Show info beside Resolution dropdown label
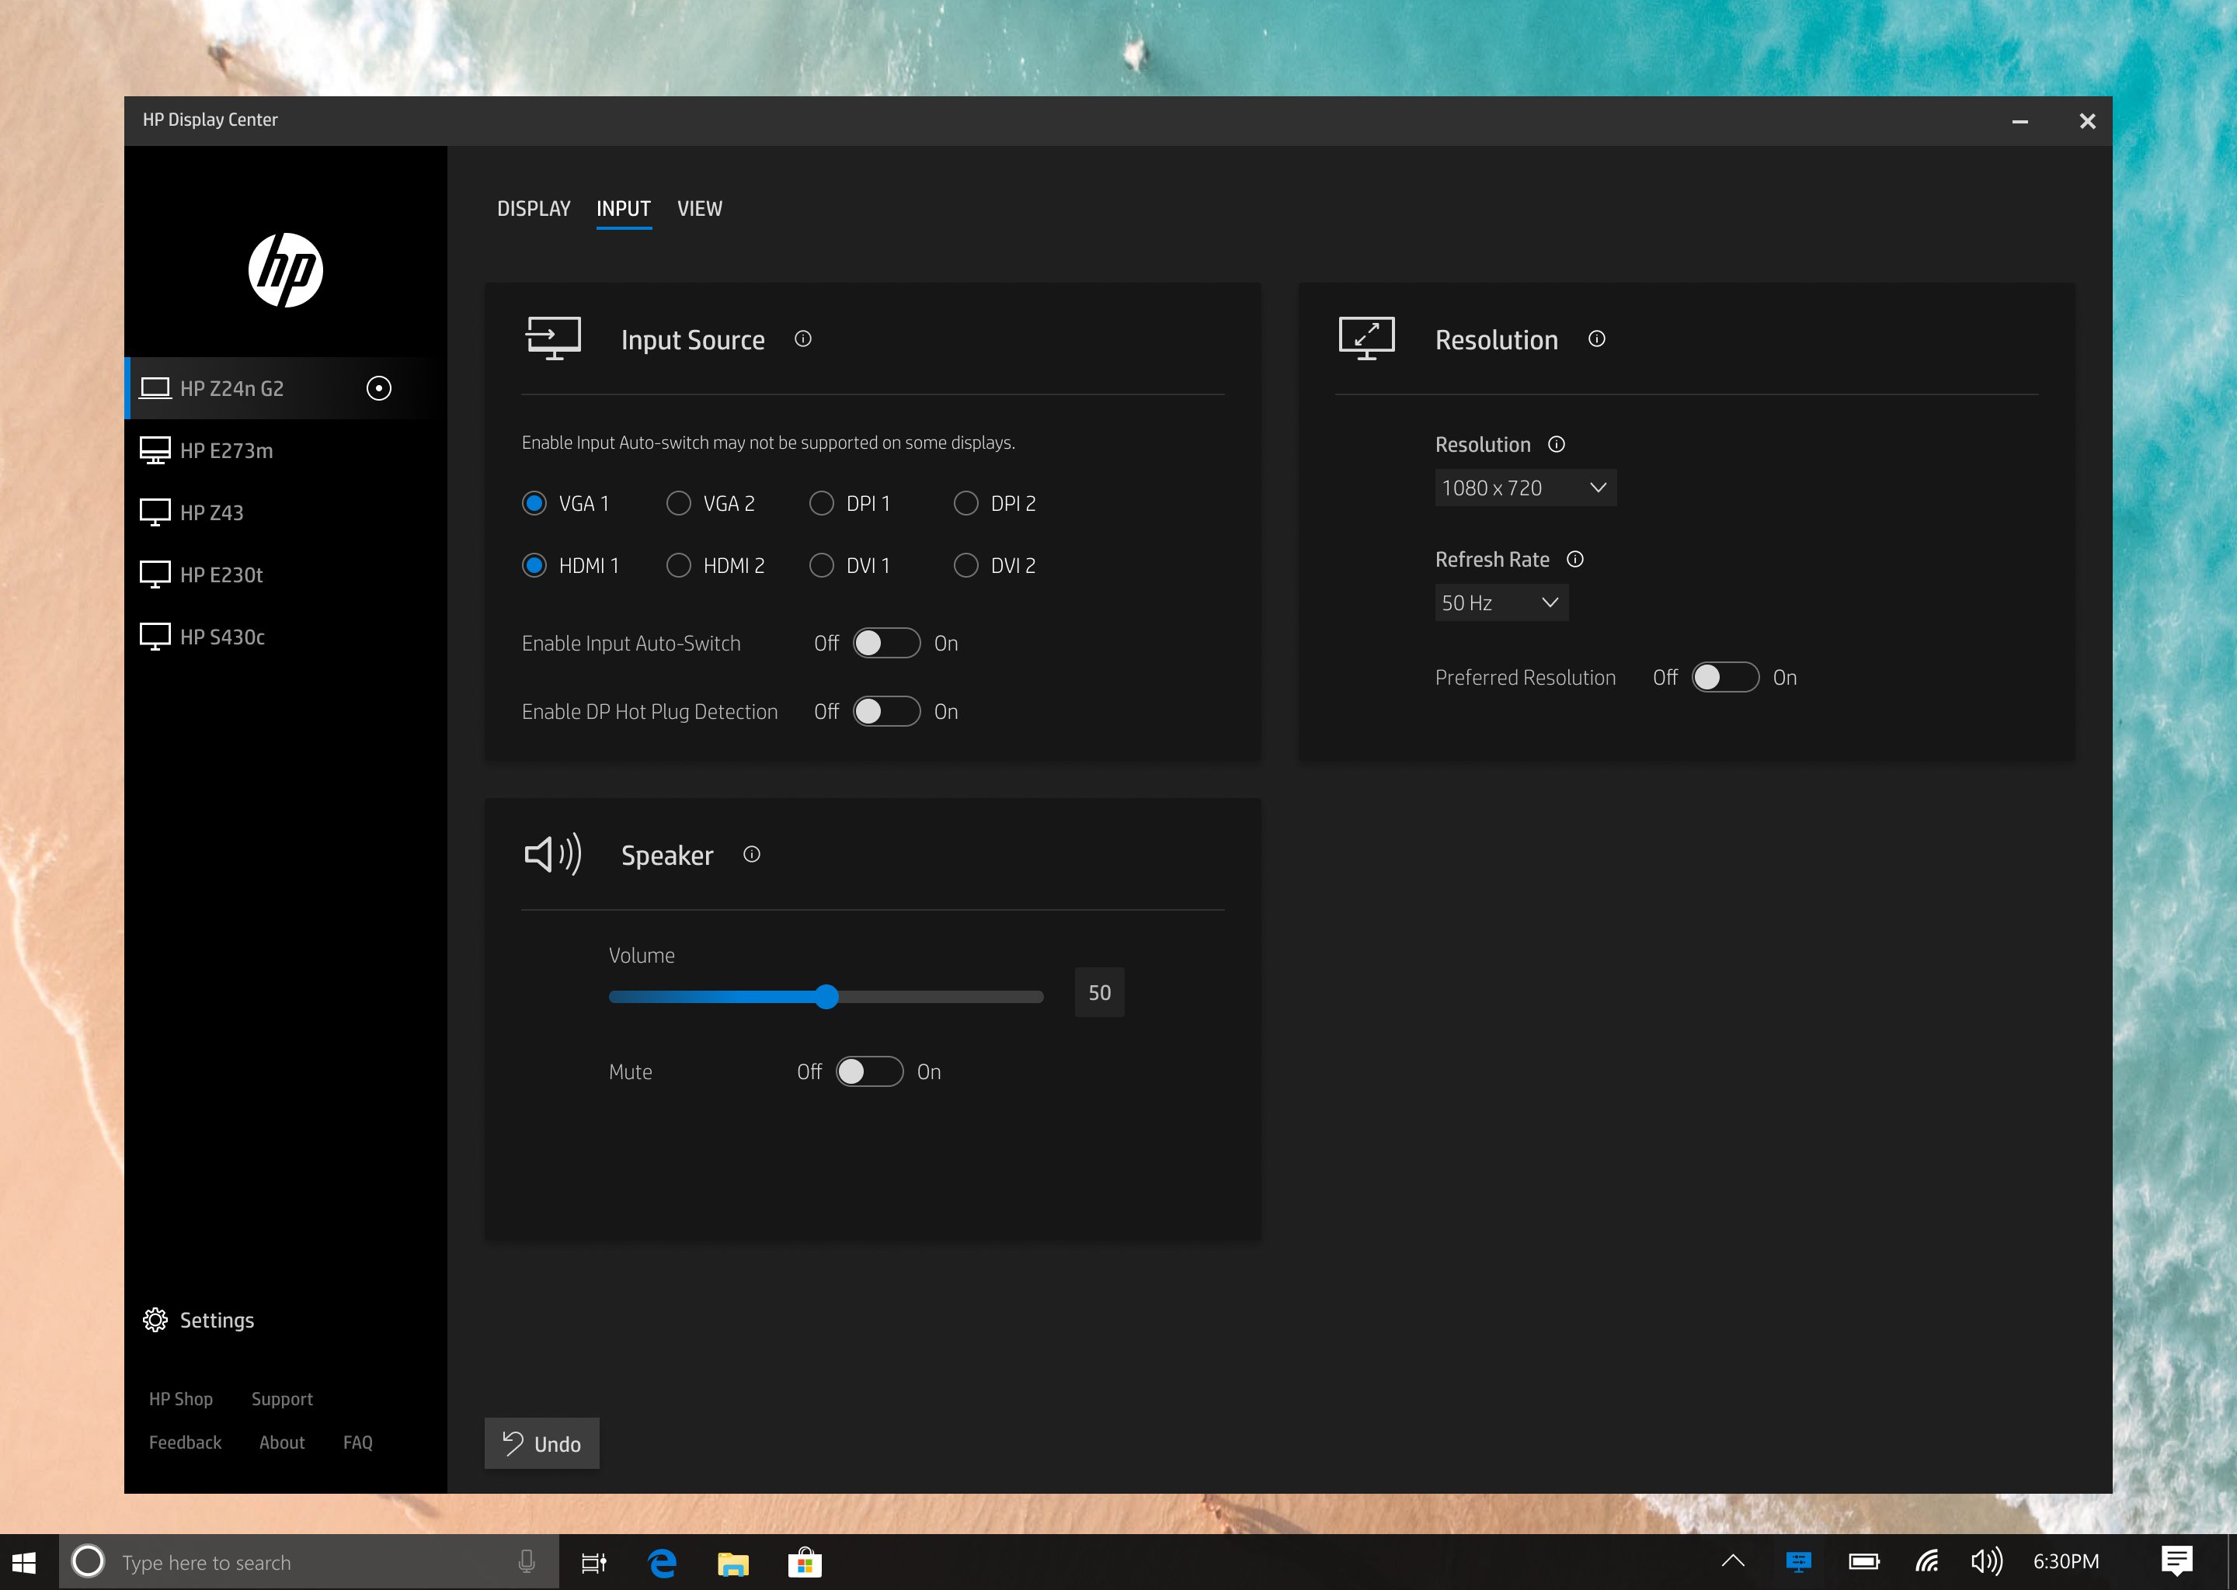 (1557, 445)
